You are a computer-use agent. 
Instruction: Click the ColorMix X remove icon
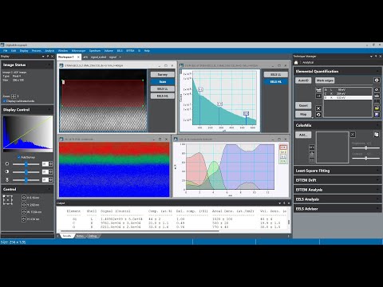point(353,135)
